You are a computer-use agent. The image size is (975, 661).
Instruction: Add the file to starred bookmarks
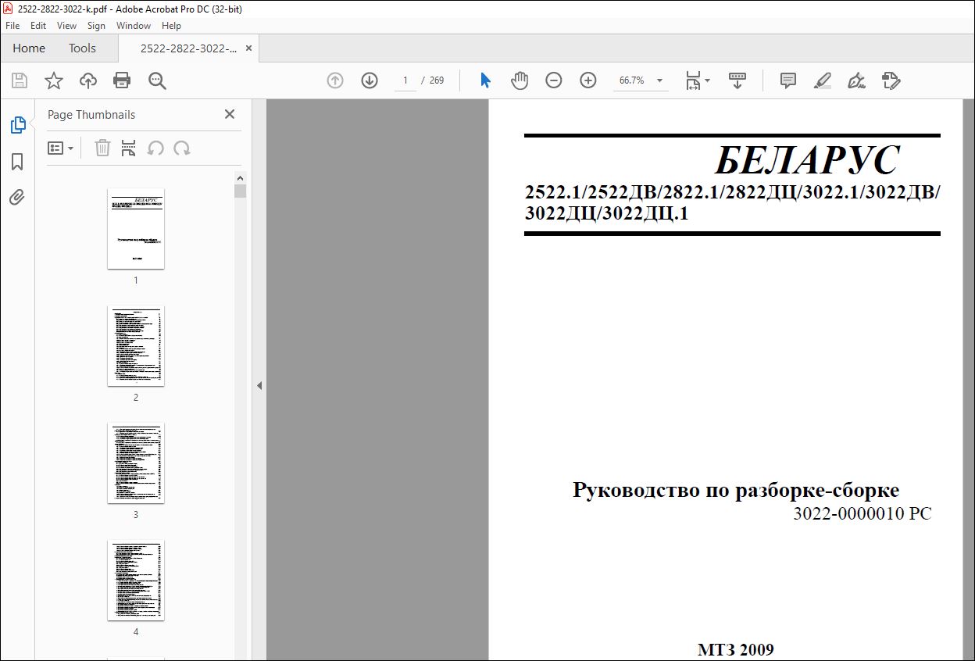coord(53,80)
